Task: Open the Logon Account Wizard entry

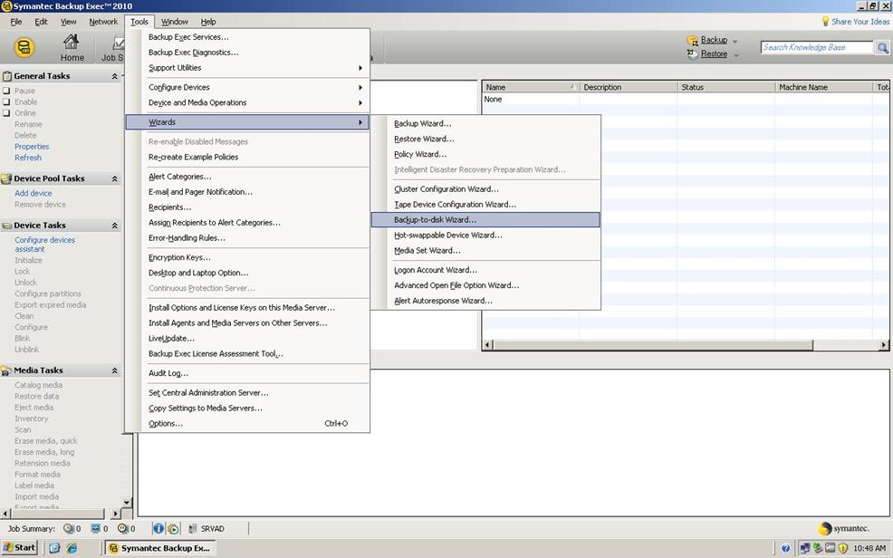Action: (485, 270)
